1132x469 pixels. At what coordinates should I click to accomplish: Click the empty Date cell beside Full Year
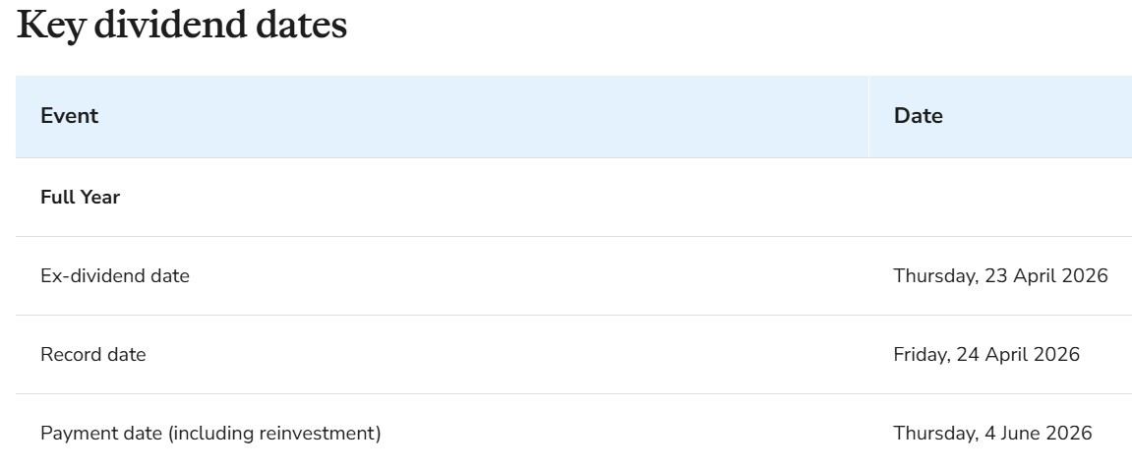(x=999, y=198)
